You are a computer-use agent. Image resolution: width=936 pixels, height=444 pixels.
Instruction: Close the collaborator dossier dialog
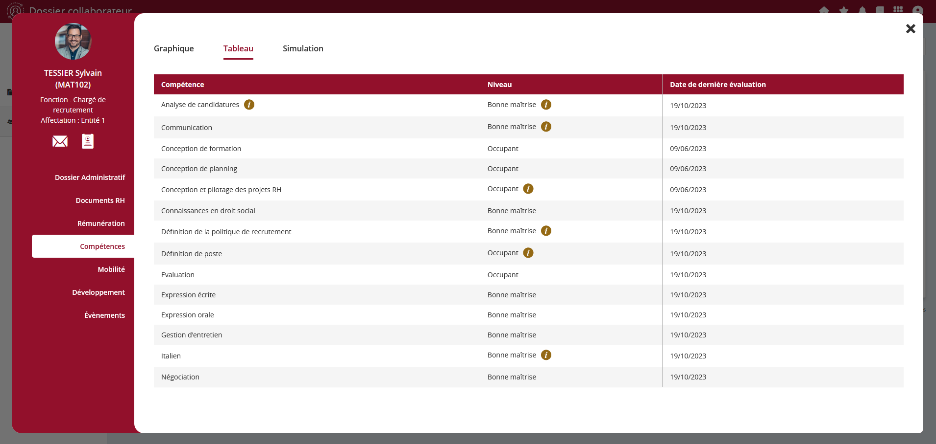pos(911,29)
